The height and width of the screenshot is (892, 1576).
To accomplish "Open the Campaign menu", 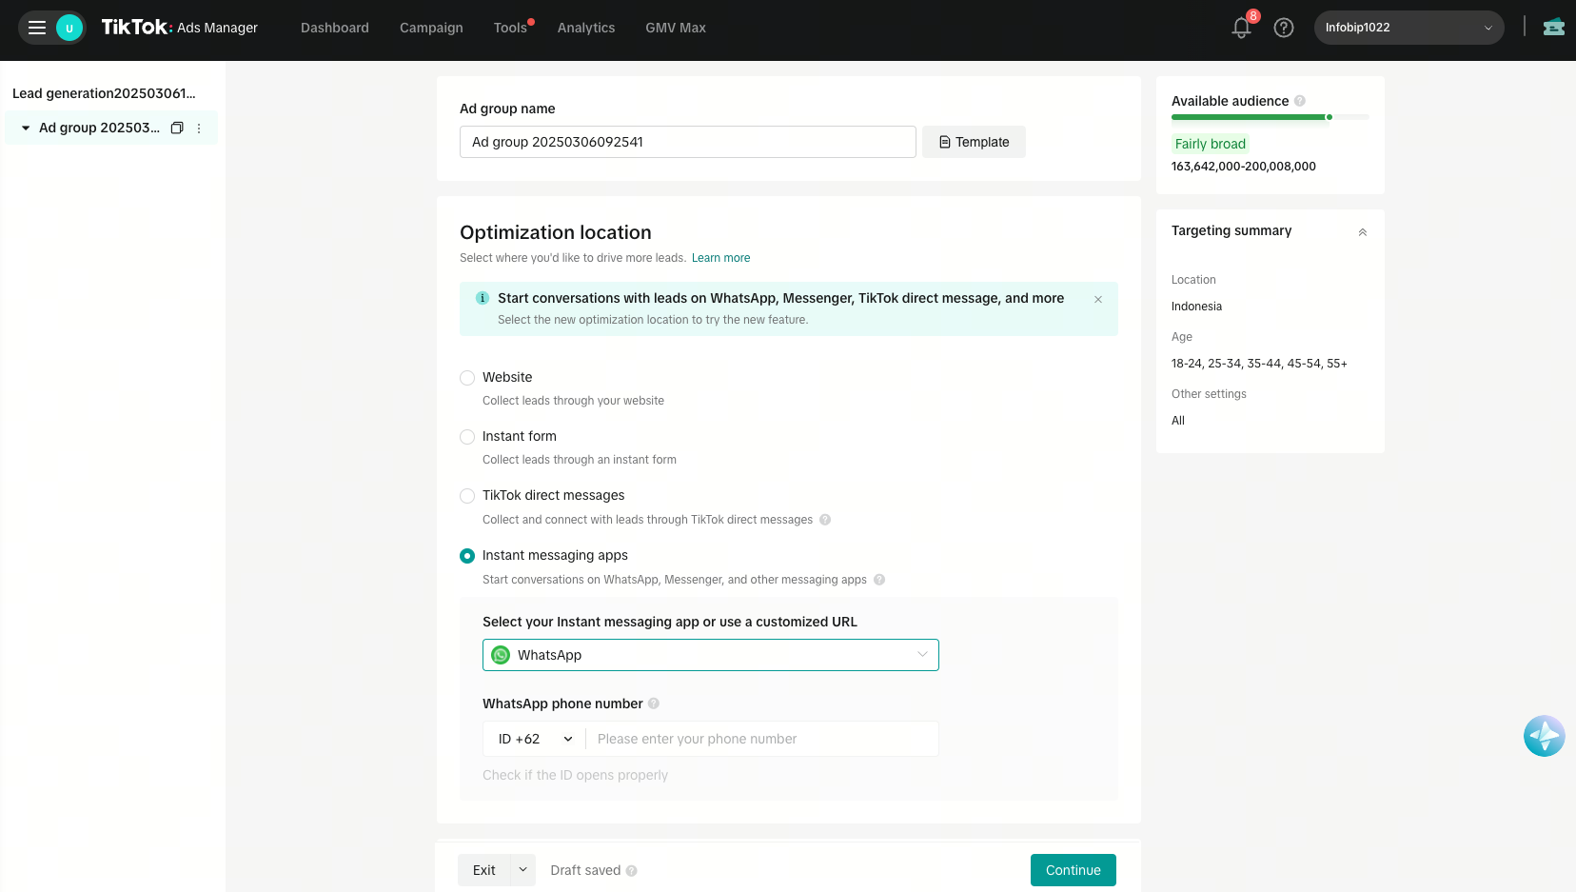I will coord(431,28).
